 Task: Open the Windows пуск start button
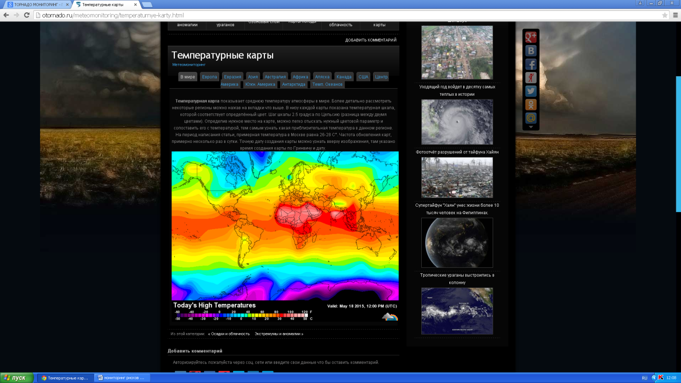coord(17,378)
